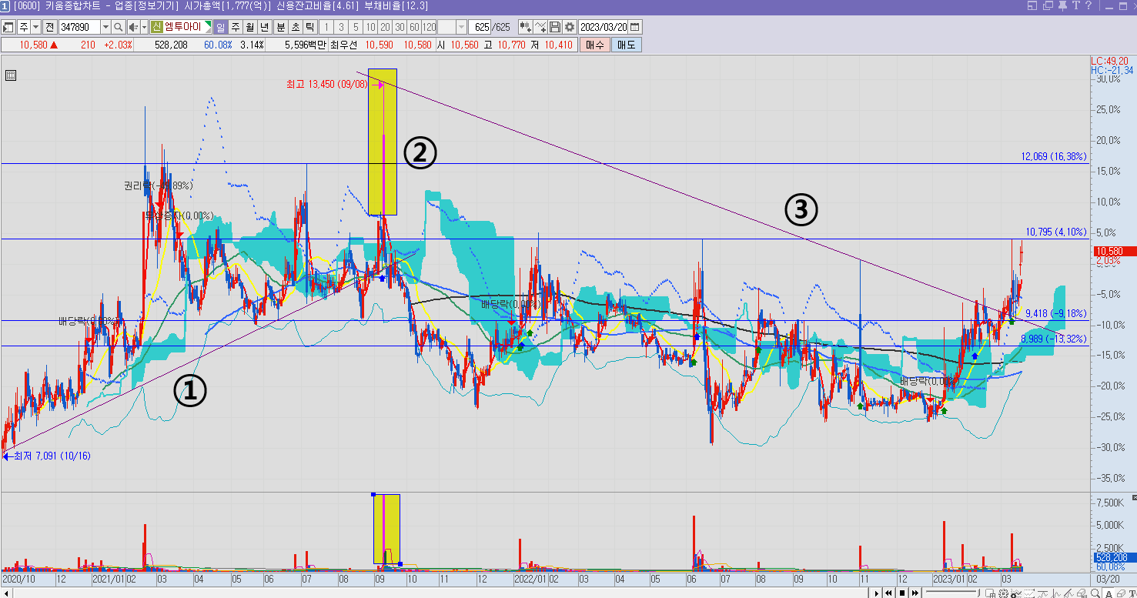Viewport: 1137px width, 598px height.
Task: Click the bottom toolbar indicator settings chart icon
Action: pos(1016,593)
